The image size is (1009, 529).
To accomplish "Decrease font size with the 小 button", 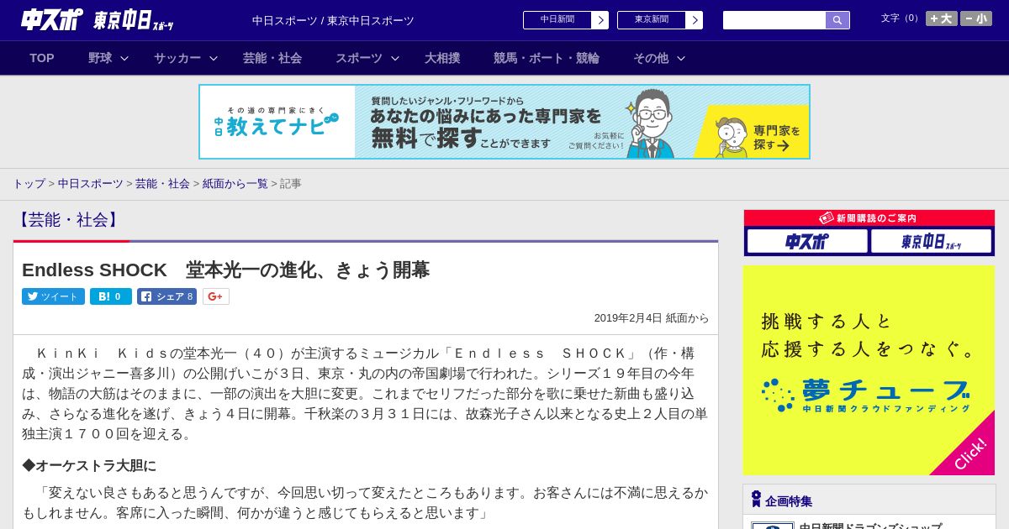I will 976,18.
